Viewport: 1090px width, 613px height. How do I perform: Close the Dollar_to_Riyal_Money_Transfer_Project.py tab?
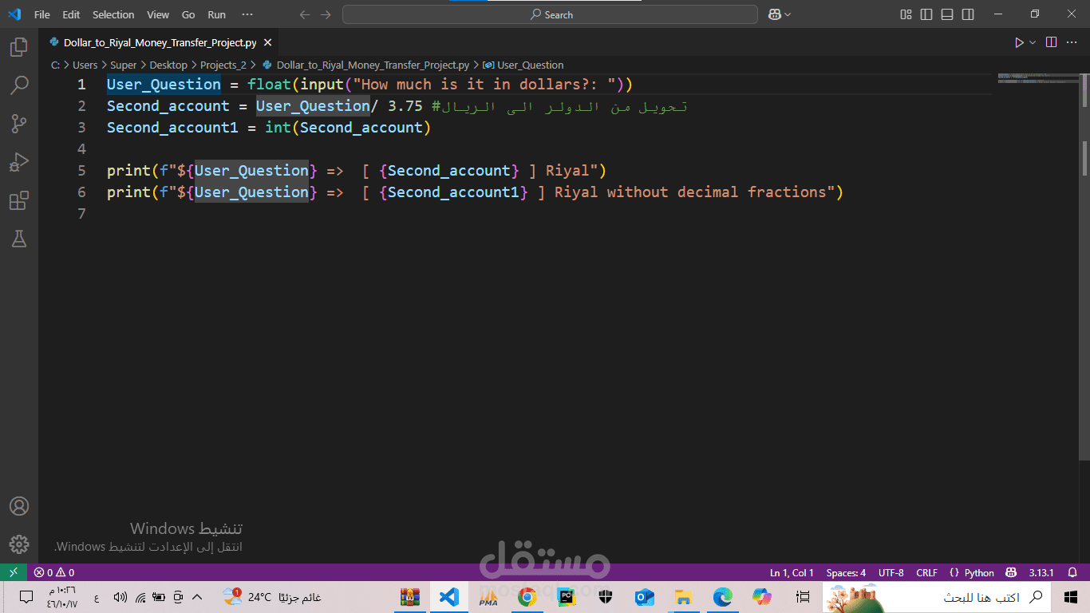click(267, 42)
